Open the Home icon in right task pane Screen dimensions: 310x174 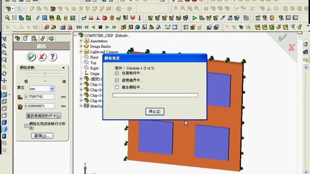306,44
